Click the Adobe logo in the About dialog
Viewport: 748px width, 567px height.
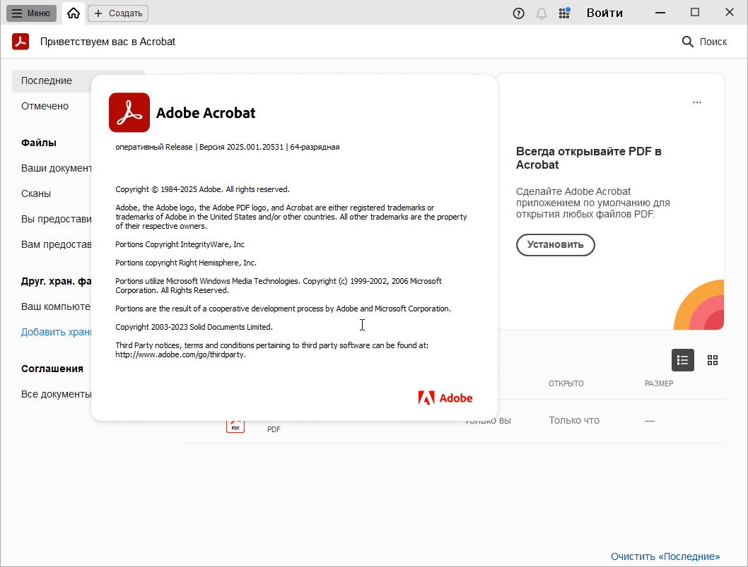tap(445, 398)
